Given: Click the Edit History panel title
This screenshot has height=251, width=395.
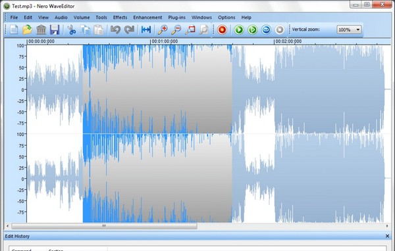Looking at the screenshot, I should (x=17, y=236).
